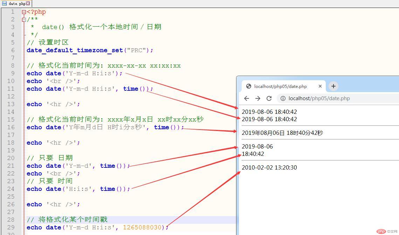Close the localhost/php05/date.php browser tab
Screen dimensions: 399x235
(320, 86)
